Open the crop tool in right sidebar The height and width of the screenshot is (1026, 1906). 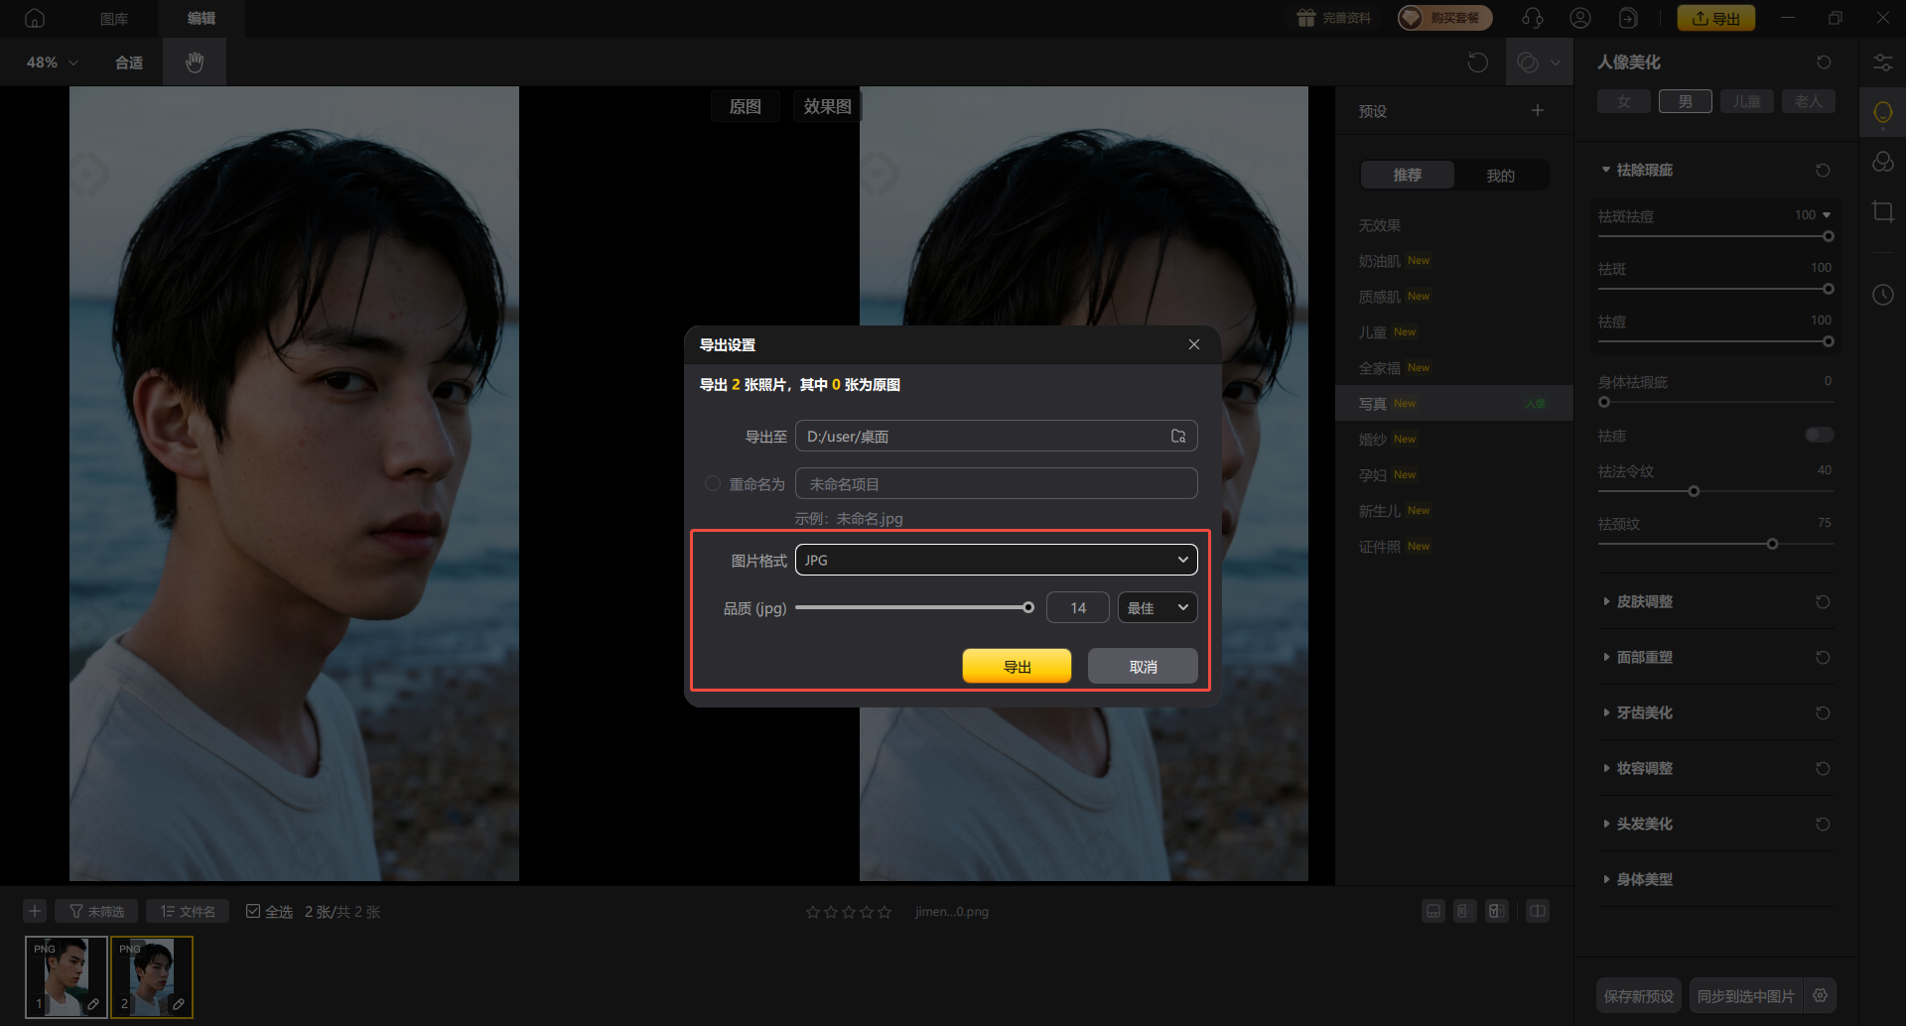(1882, 211)
